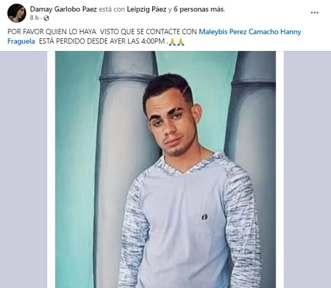Click the grey area left of photo
Viewport: 331px width, 288px height.
[24, 170]
